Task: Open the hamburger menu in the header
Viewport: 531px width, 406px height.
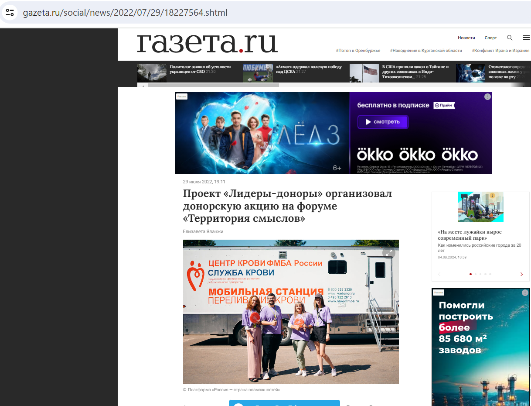Action: point(526,38)
